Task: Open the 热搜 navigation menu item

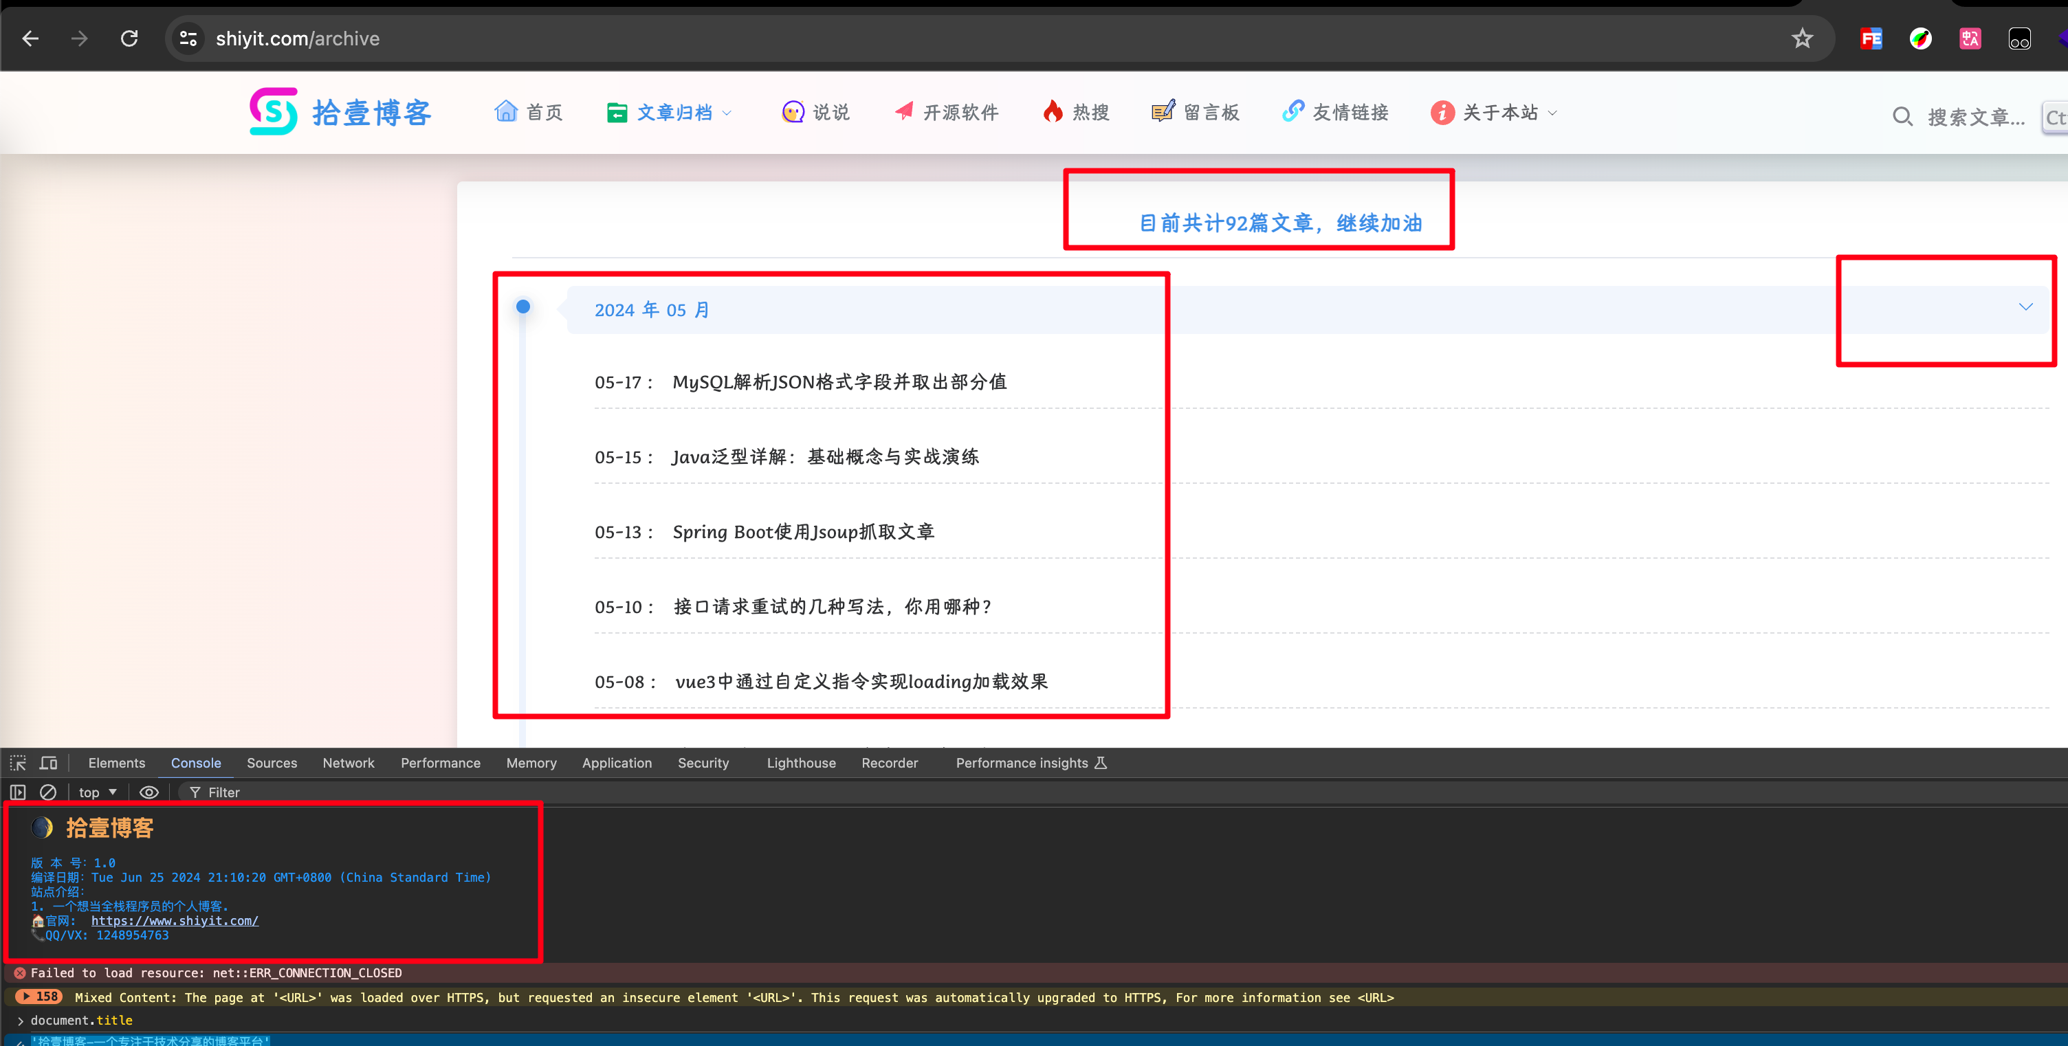Action: pos(1076,111)
